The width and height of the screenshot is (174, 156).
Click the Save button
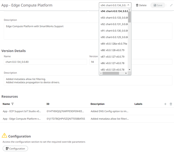[x=158, y=5]
